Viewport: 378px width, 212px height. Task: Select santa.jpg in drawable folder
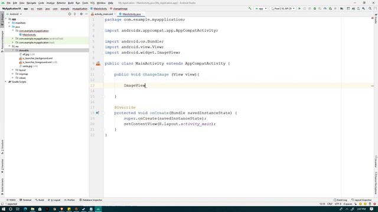27,66
